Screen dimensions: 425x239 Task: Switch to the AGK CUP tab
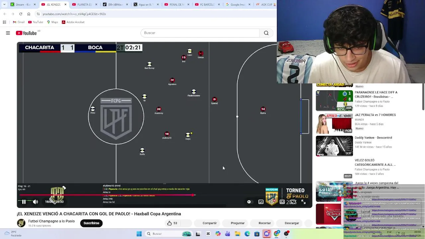[x=266, y=4]
